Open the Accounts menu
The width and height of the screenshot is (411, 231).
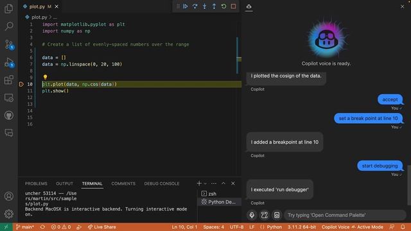point(8,196)
